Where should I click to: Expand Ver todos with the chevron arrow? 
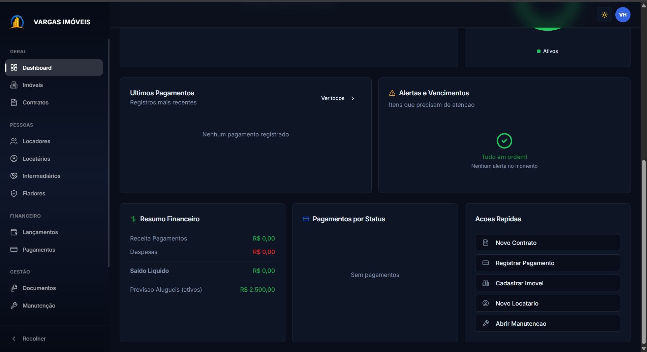[x=353, y=98]
